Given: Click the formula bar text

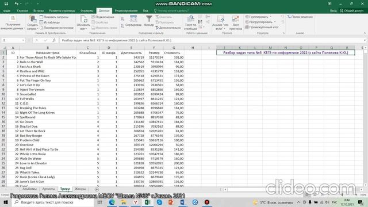Looking at the screenshot, I should [x=117, y=40].
